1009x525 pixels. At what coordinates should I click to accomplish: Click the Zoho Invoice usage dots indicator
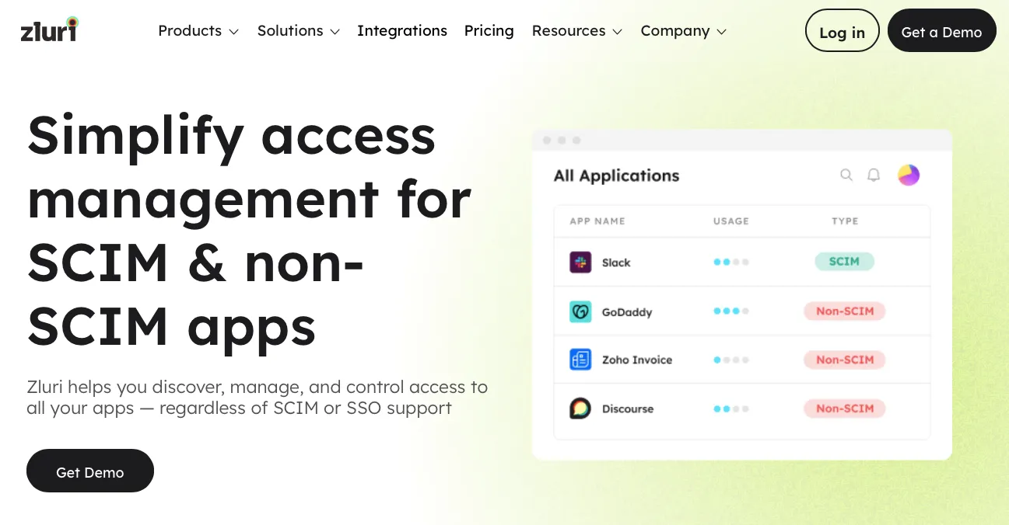coord(731,360)
